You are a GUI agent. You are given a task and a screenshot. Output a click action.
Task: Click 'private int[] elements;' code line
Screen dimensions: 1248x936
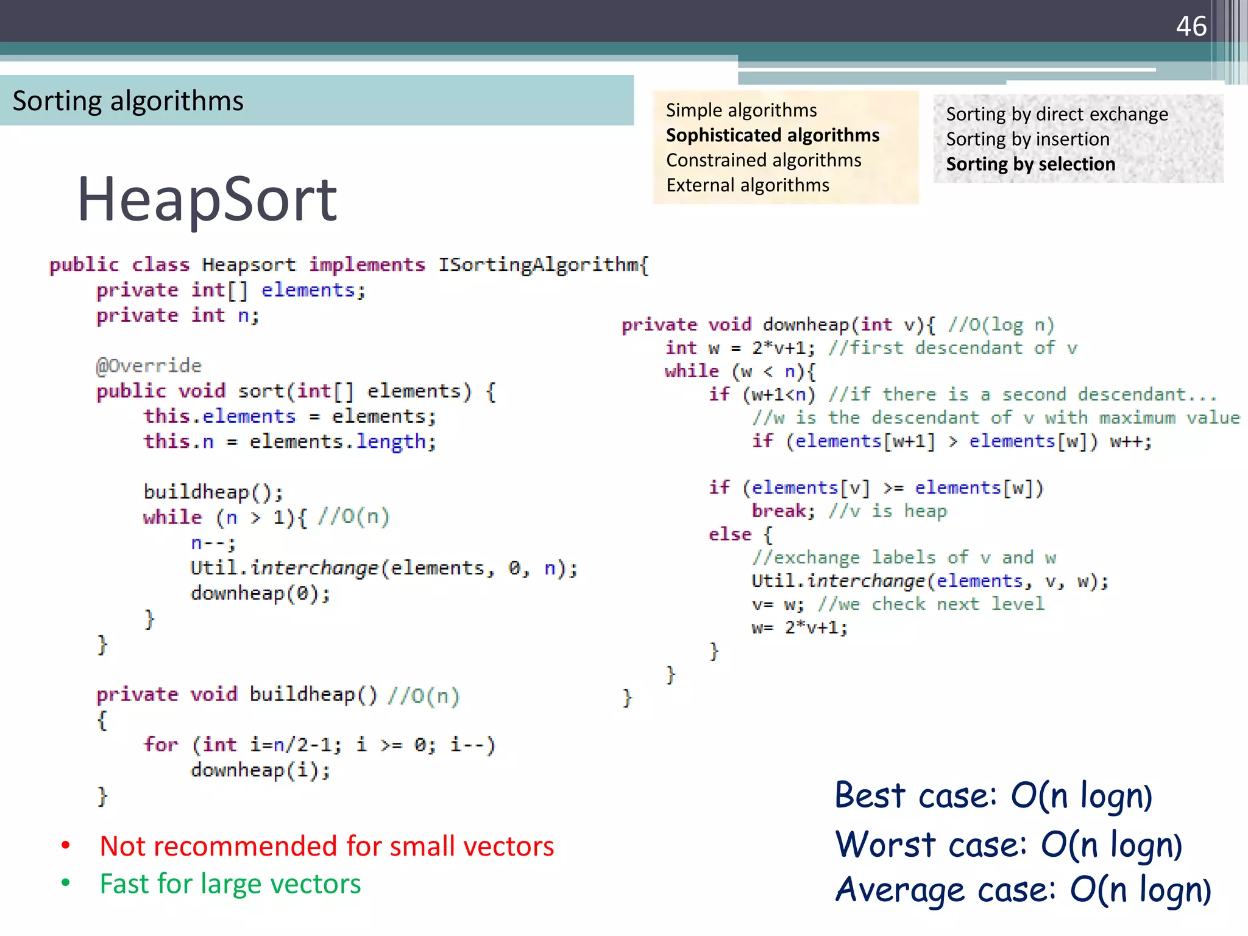(231, 291)
